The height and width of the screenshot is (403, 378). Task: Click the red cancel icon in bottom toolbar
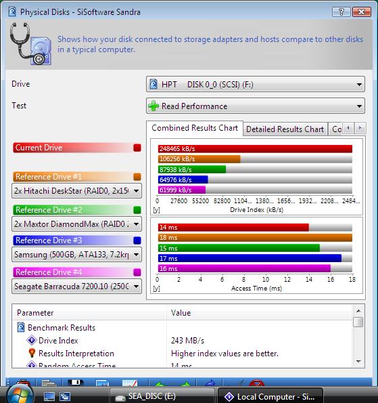coord(257,383)
